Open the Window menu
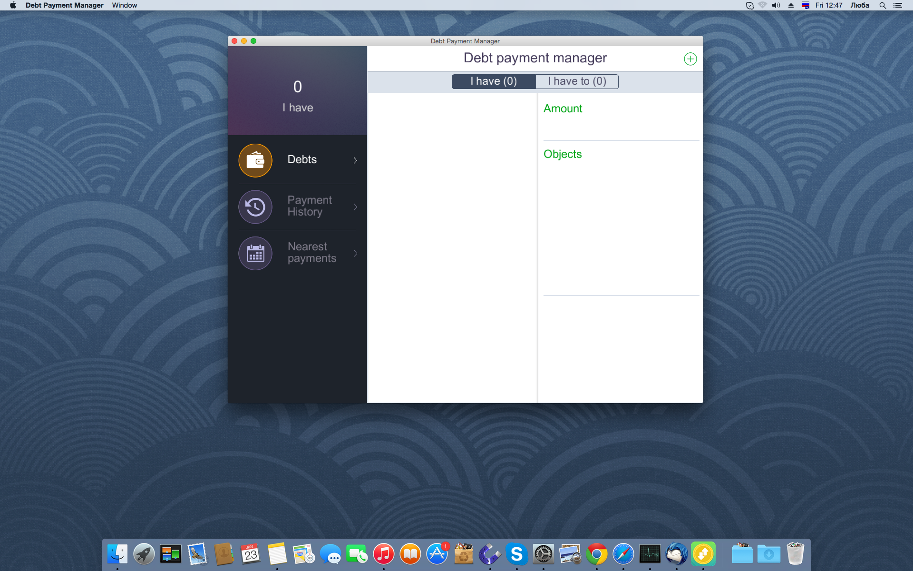 point(125,5)
